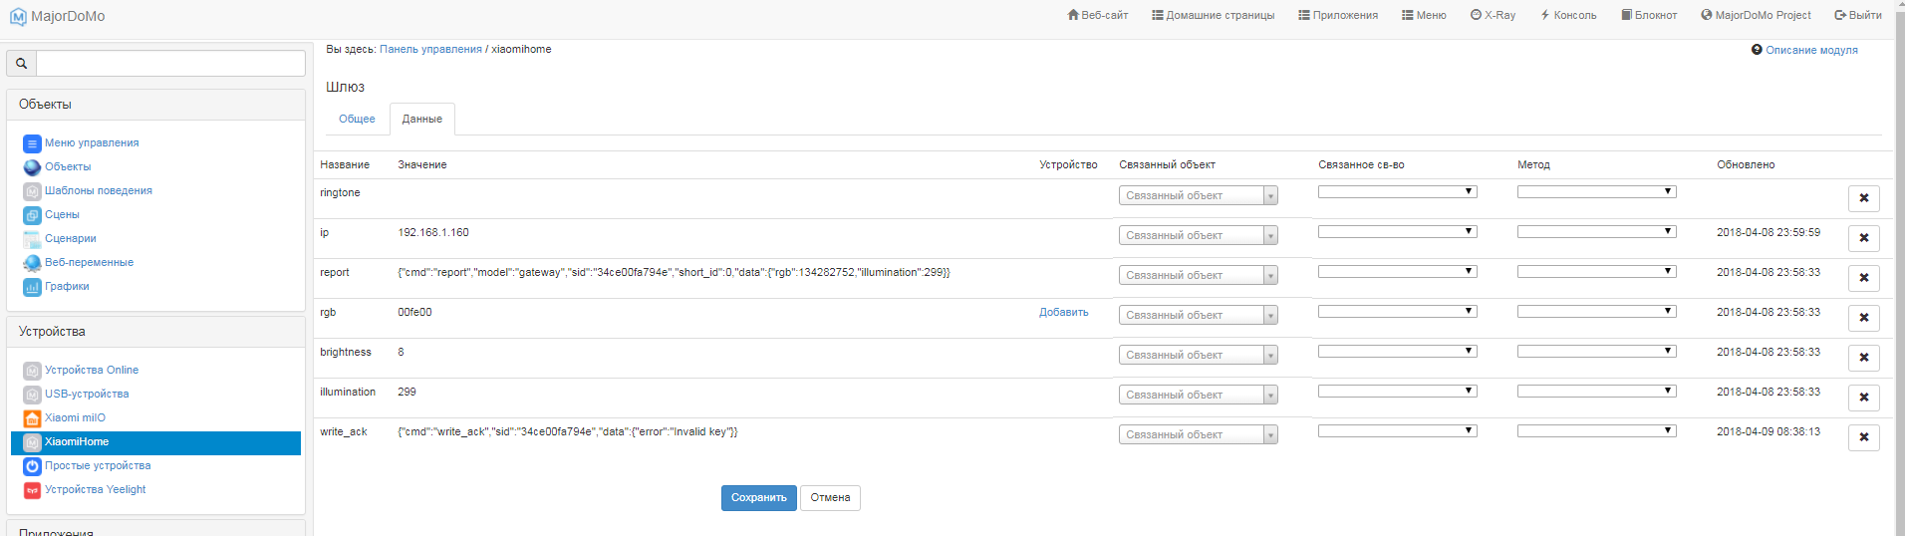Open linked property dropdown for illumination
The height and width of the screenshot is (536, 1905).
pyautogui.click(x=1397, y=391)
